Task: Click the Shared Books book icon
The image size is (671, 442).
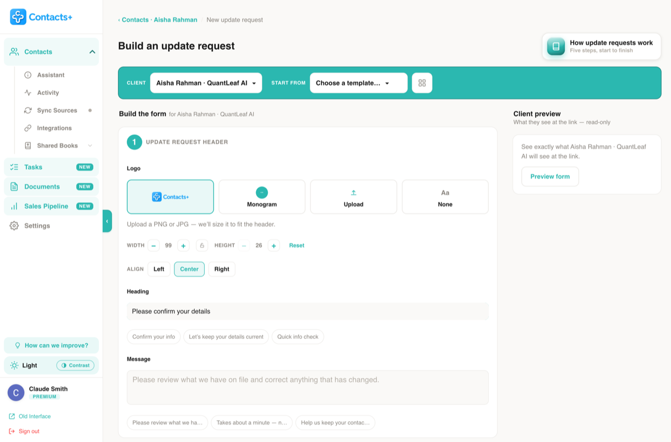Action: pyautogui.click(x=28, y=146)
